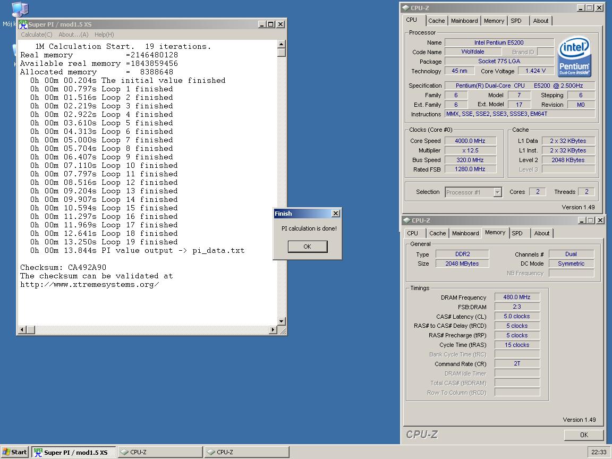Click the http://www.xtremesystems.org/ text line
The height and width of the screenshot is (459, 612).
click(x=90, y=285)
